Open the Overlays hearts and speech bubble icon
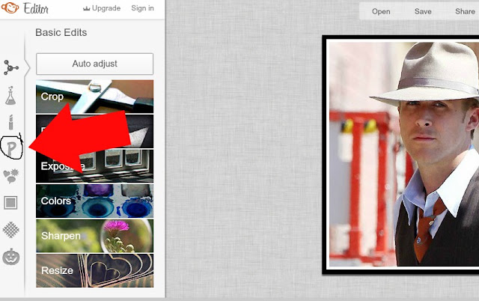 click(11, 176)
